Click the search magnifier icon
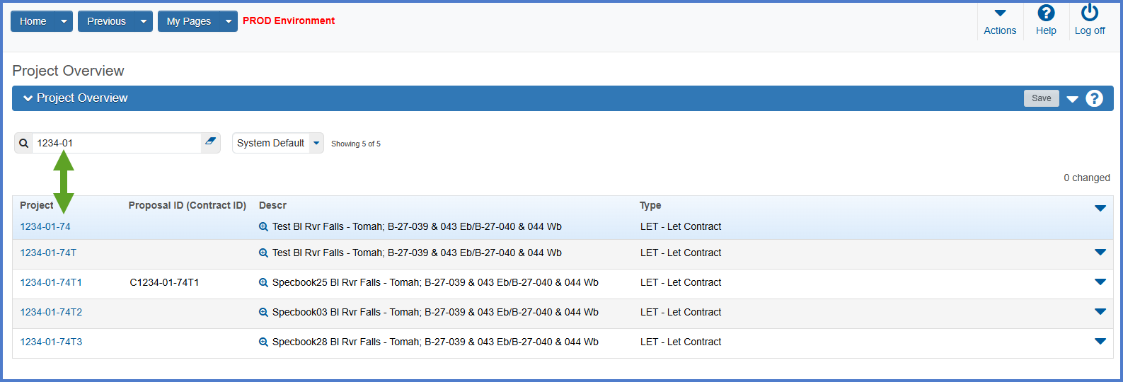1123x382 pixels. pyautogui.click(x=23, y=144)
